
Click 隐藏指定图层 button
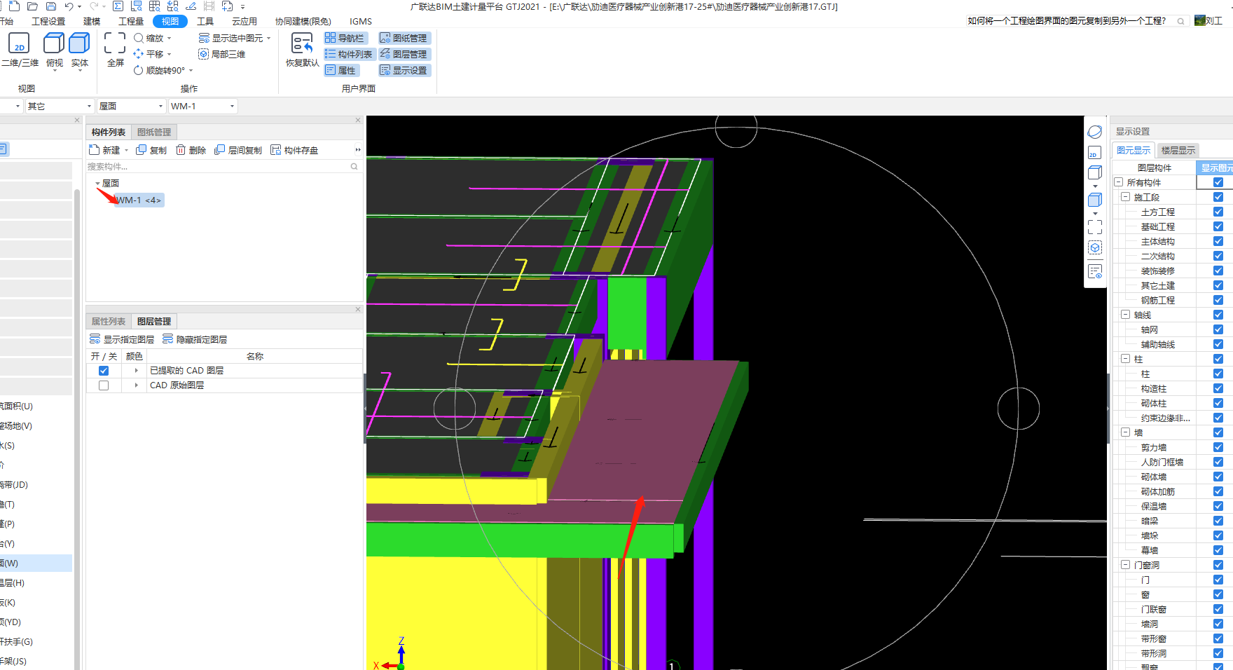[x=195, y=339]
